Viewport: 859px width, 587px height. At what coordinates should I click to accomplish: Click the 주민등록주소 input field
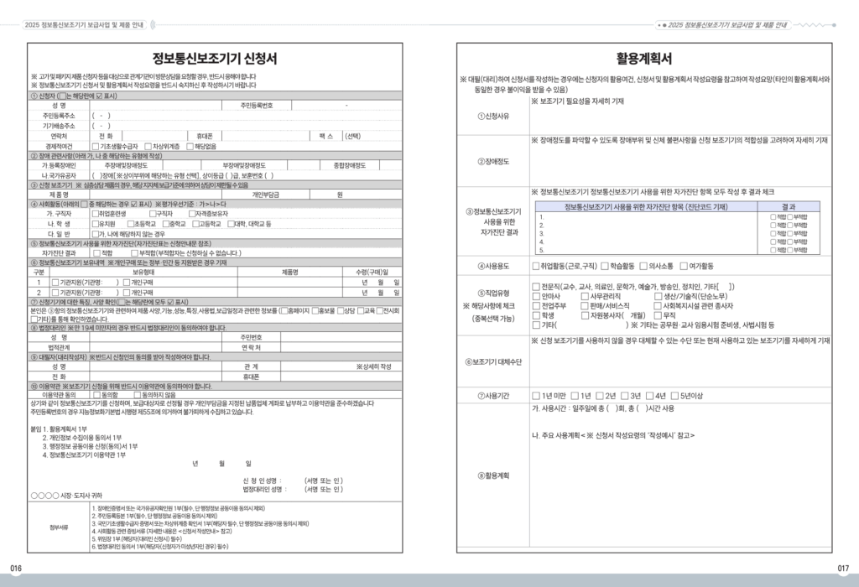[246, 116]
